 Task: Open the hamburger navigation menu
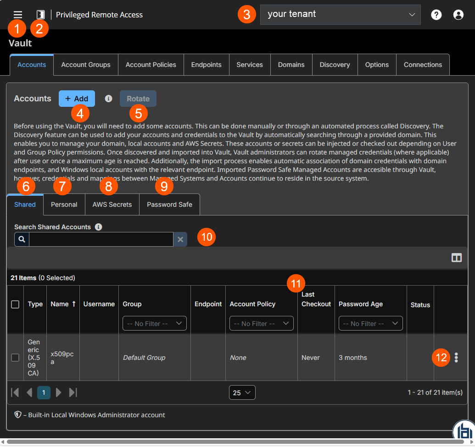[18, 15]
